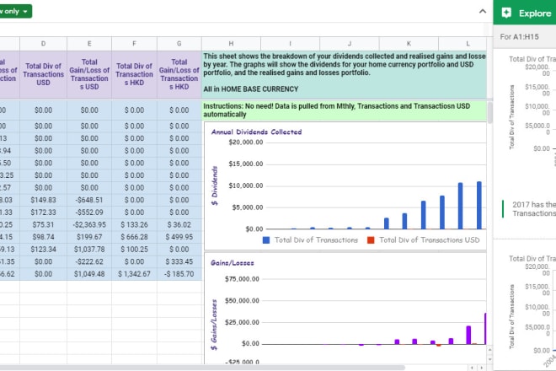Screen dimensions: 556x371
Task: Select column L header
Action: coord(462,43)
